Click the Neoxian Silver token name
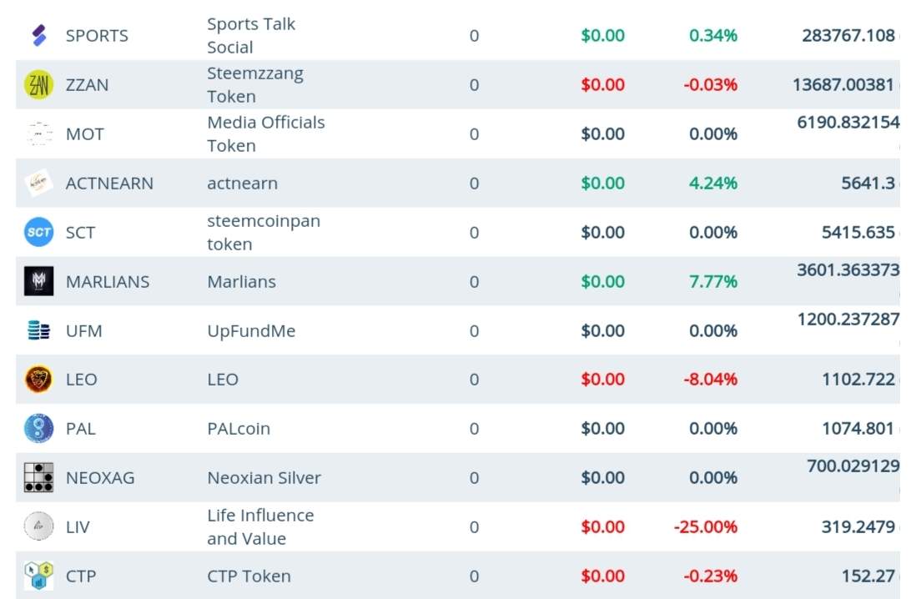Image resolution: width=916 pixels, height=599 pixels. (x=264, y=478)
